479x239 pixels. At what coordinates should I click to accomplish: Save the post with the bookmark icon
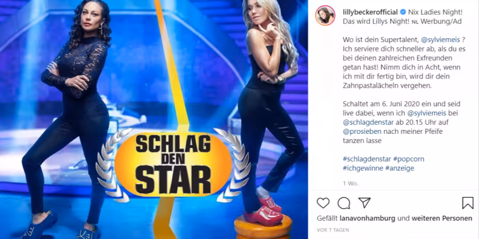coord(468,203)
